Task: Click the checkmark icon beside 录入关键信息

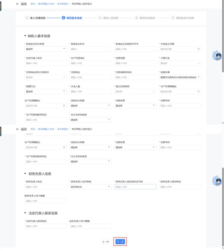Action: 27,18
